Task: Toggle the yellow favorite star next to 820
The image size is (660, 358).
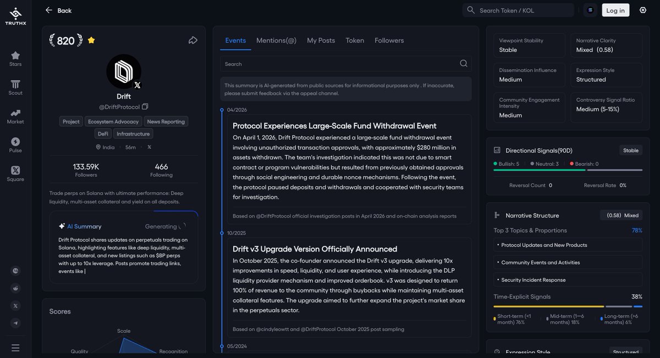Action: [x=91, y=40]
